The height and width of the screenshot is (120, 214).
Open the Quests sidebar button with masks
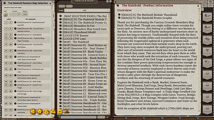207,40
